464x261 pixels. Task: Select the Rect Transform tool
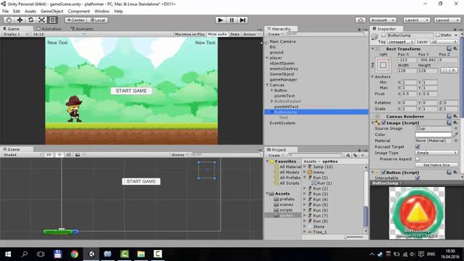(53, 20)
